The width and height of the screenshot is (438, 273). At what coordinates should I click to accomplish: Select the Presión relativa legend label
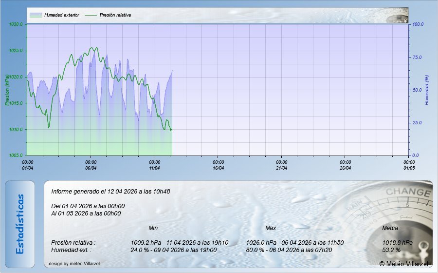click(115, 15)
